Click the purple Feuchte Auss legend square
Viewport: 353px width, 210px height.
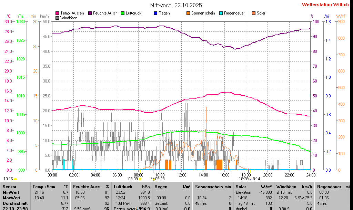click(x=90, y=13)
